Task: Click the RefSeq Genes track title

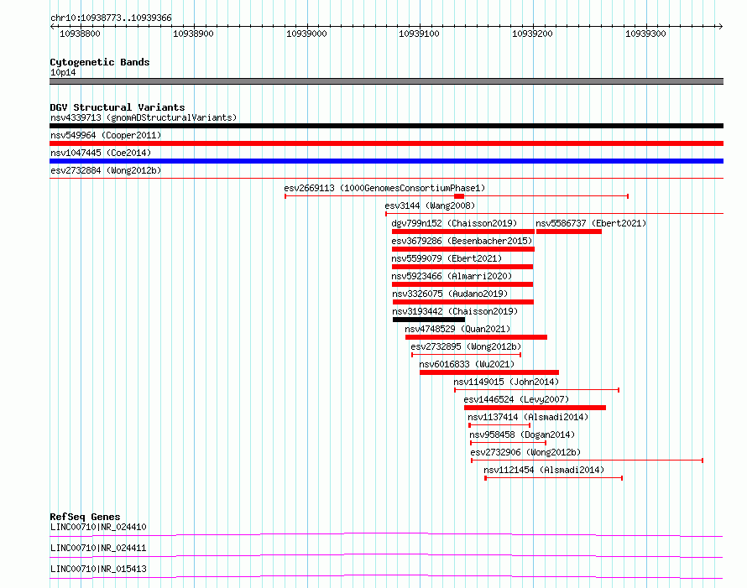Action: 85,517
